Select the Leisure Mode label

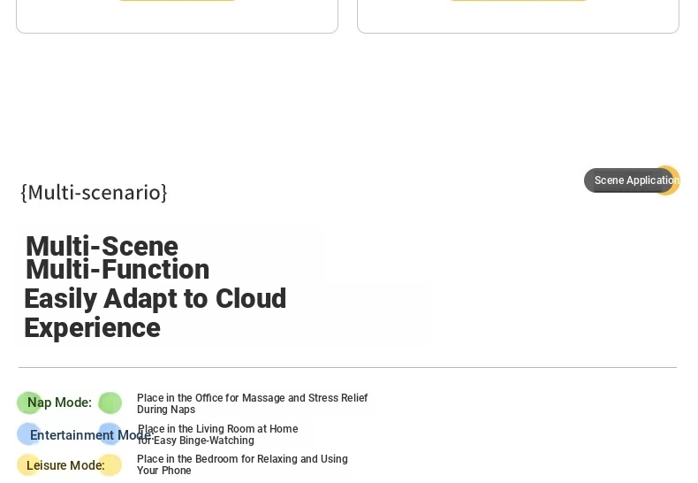(x=65, y=465)
